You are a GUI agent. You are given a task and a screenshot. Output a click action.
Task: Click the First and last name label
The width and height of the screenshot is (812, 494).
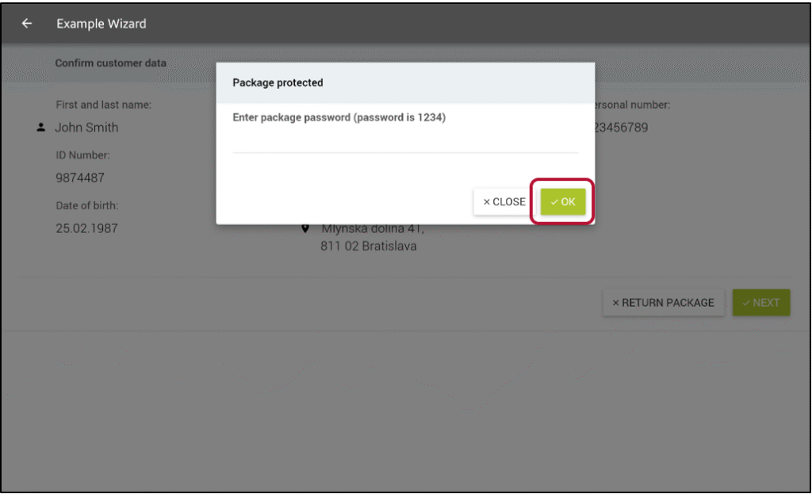[103, 105]
